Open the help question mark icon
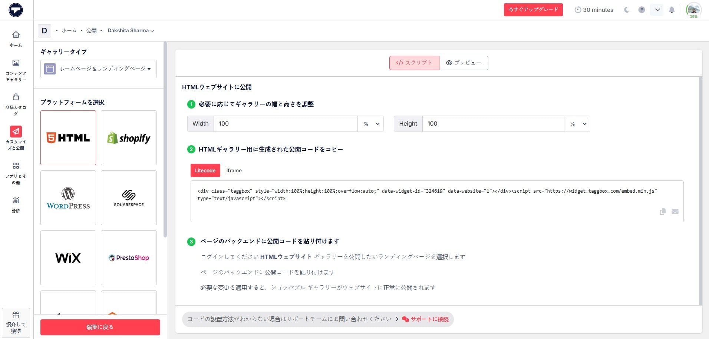Image resolution: width=709 pixels, height=339 pixels. (642, 10)
